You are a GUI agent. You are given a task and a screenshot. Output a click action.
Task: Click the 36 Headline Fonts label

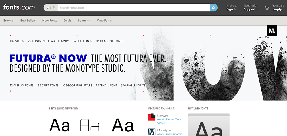point(110,41)
